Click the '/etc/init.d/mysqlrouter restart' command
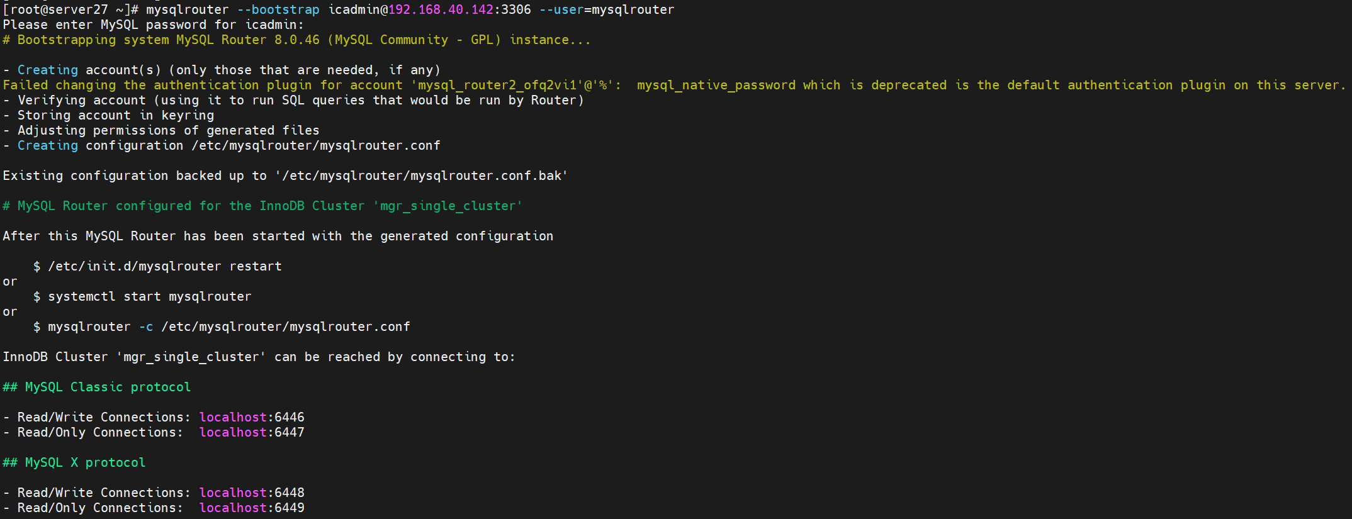The image size is (1352, 519). (x=165, y=266)
